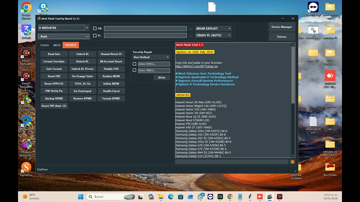This screenshot has height=202, width=360.
Task: Click the Drivers button
Action: (x=282, y=37)
